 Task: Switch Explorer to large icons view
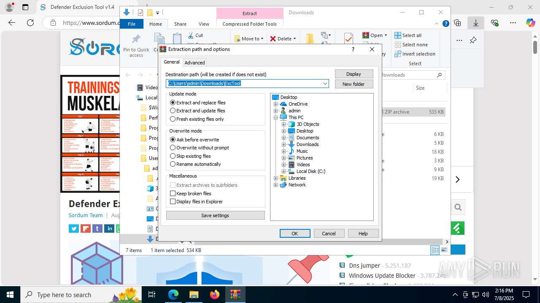coord(444,250)
